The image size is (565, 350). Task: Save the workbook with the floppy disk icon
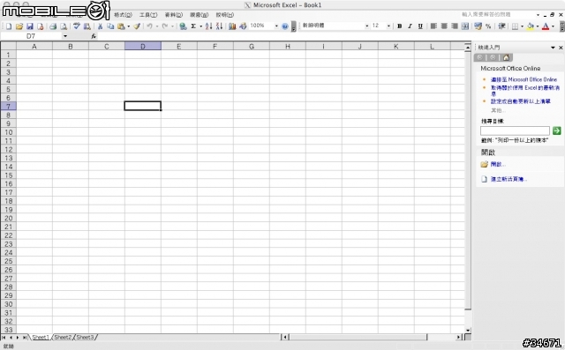point(30,26)
